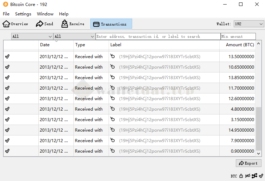Open the Settings menu
Viewport: 265px width, 181px height.
tap(23, 14)
